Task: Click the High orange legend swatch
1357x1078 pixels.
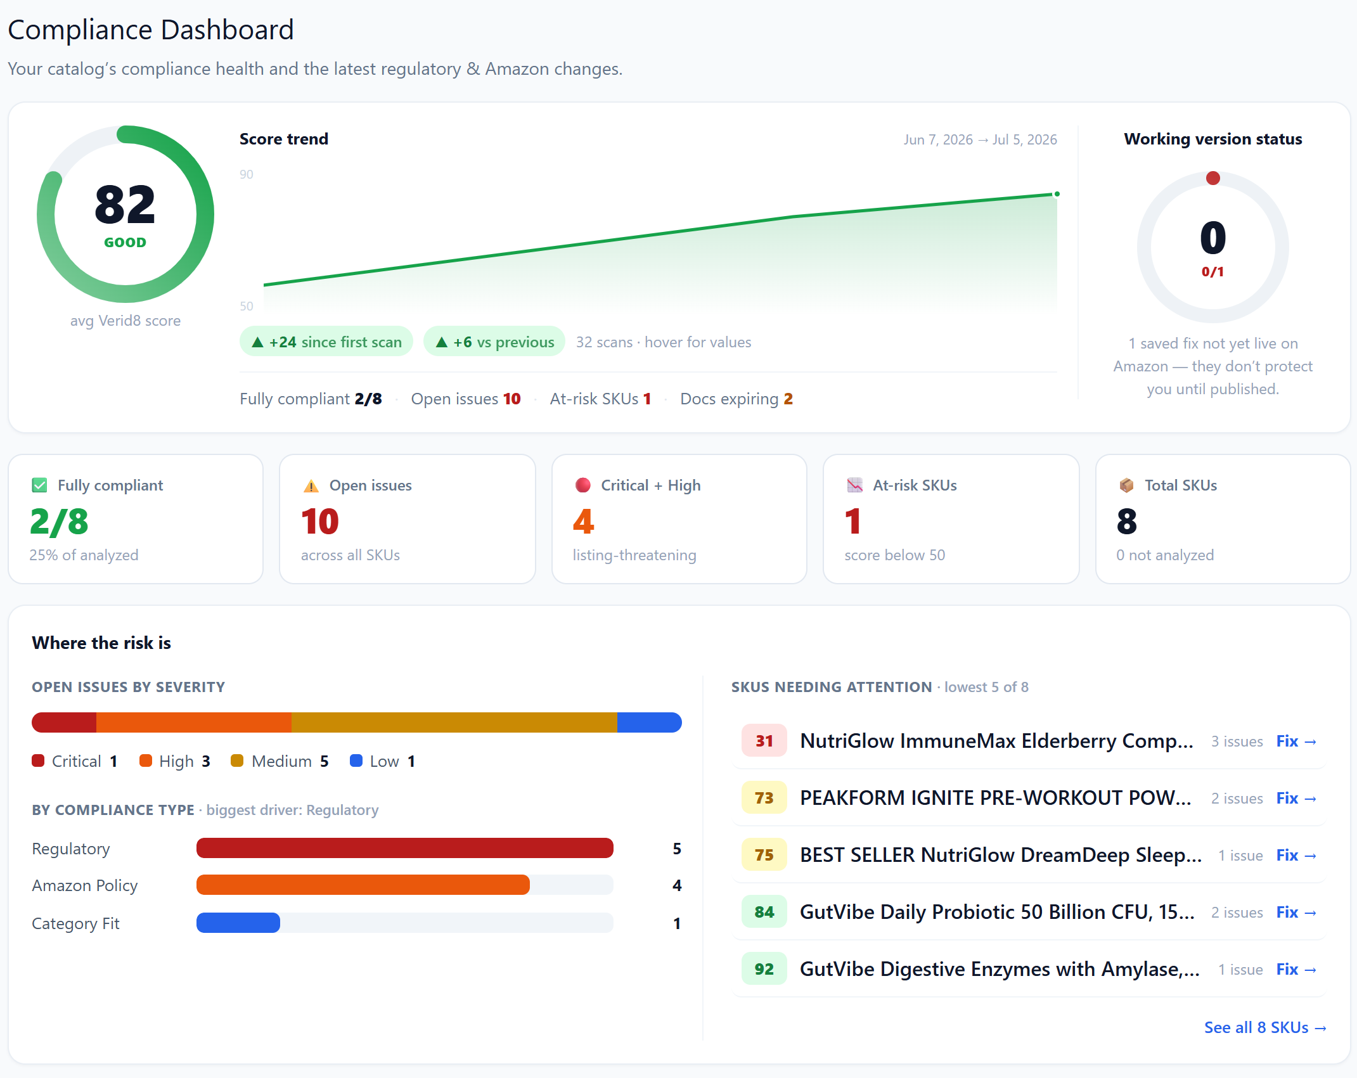Action: 146,760
